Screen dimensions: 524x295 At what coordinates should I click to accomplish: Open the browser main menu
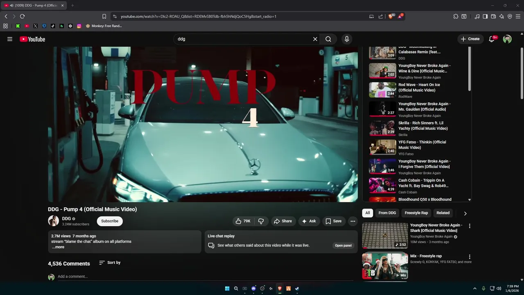[518, 16]
